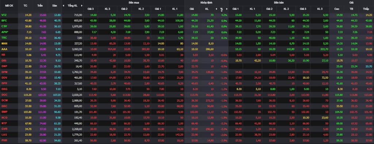Open the DGC stock symbol
374x144 pixels.
click(4, 95)
